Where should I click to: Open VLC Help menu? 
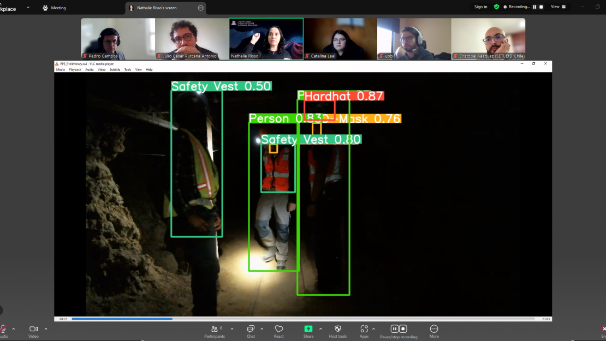[x=149, y=70]
